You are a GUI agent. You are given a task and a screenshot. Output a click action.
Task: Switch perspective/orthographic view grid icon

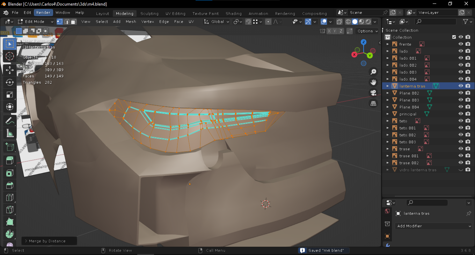click(373, 103)
